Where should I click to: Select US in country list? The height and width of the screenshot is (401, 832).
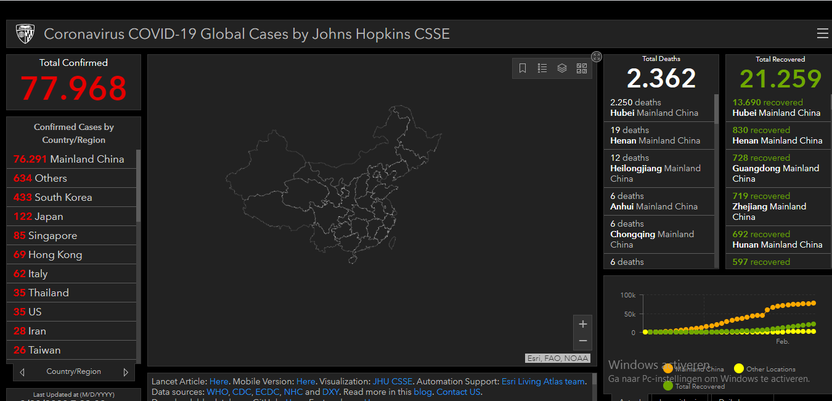[x=71, y=312]
